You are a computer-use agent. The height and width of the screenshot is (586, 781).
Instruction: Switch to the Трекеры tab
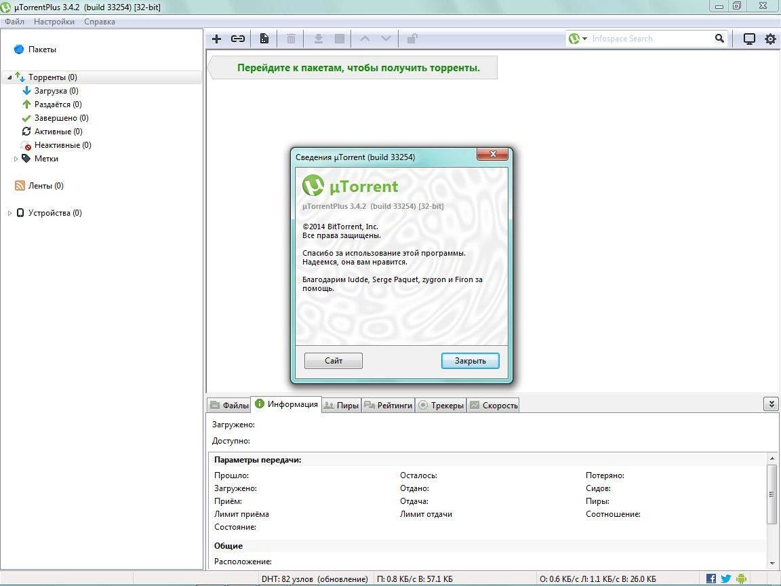(441, 405)
